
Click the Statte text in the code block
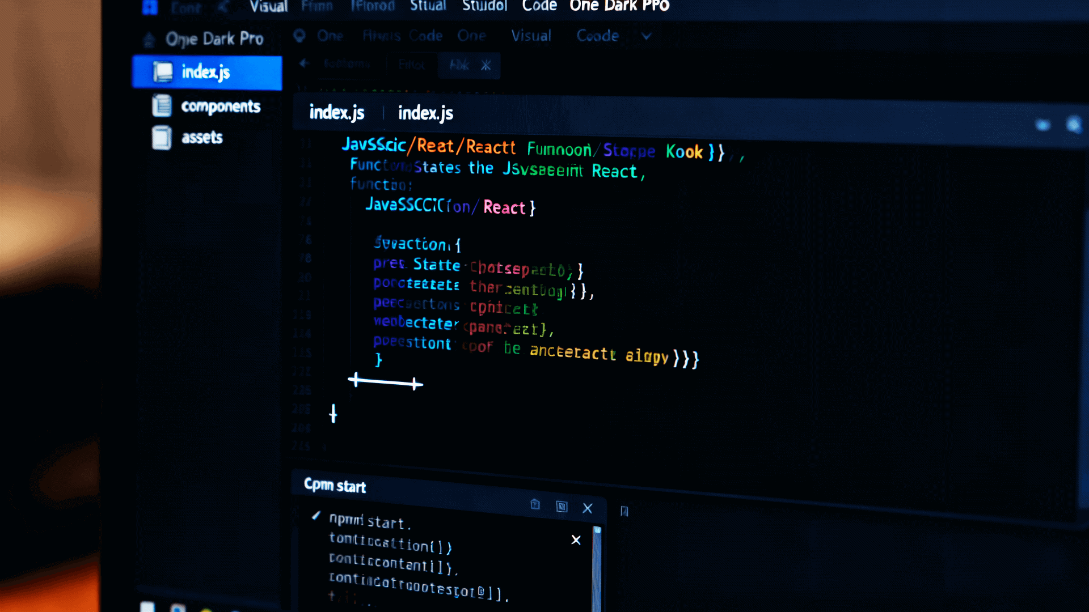click(437, 265)
